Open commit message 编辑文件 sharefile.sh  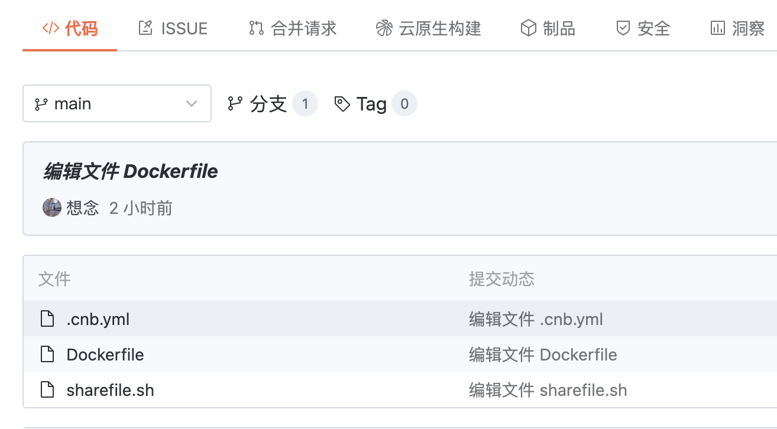tap(548, 390)
